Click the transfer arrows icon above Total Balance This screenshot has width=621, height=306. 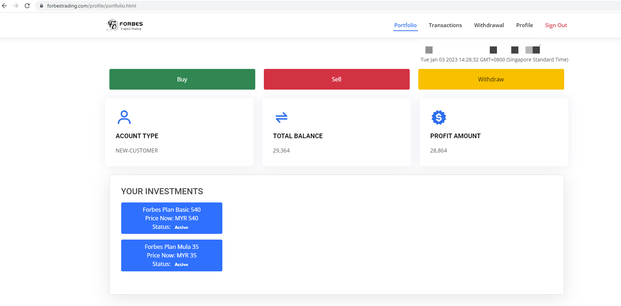(x=281, y=117)
